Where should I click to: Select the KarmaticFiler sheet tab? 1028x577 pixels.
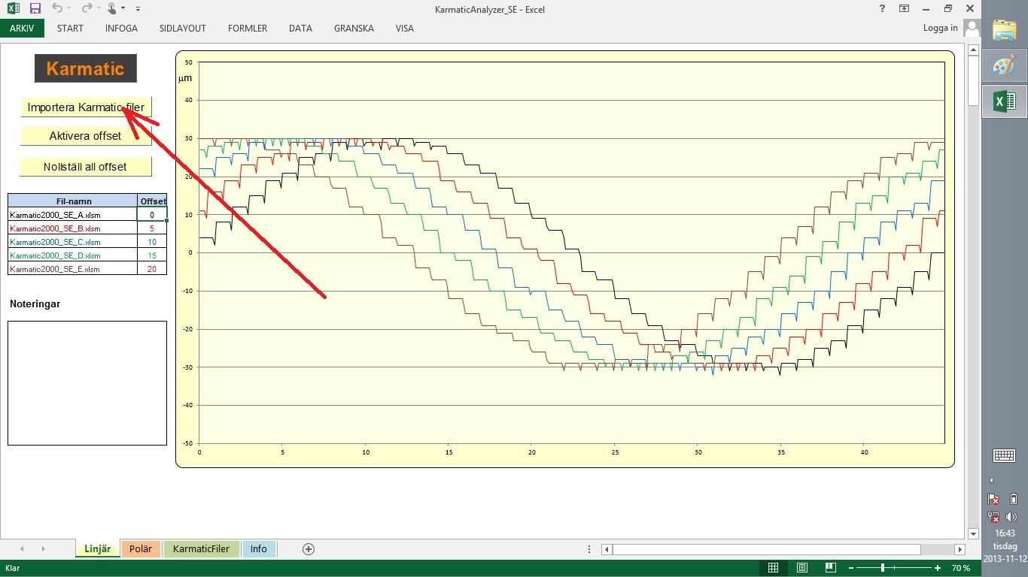(x=201, y=549)
